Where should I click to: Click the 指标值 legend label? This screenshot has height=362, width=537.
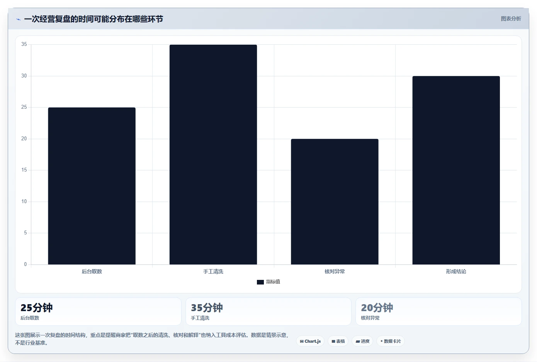pos(273,282)
